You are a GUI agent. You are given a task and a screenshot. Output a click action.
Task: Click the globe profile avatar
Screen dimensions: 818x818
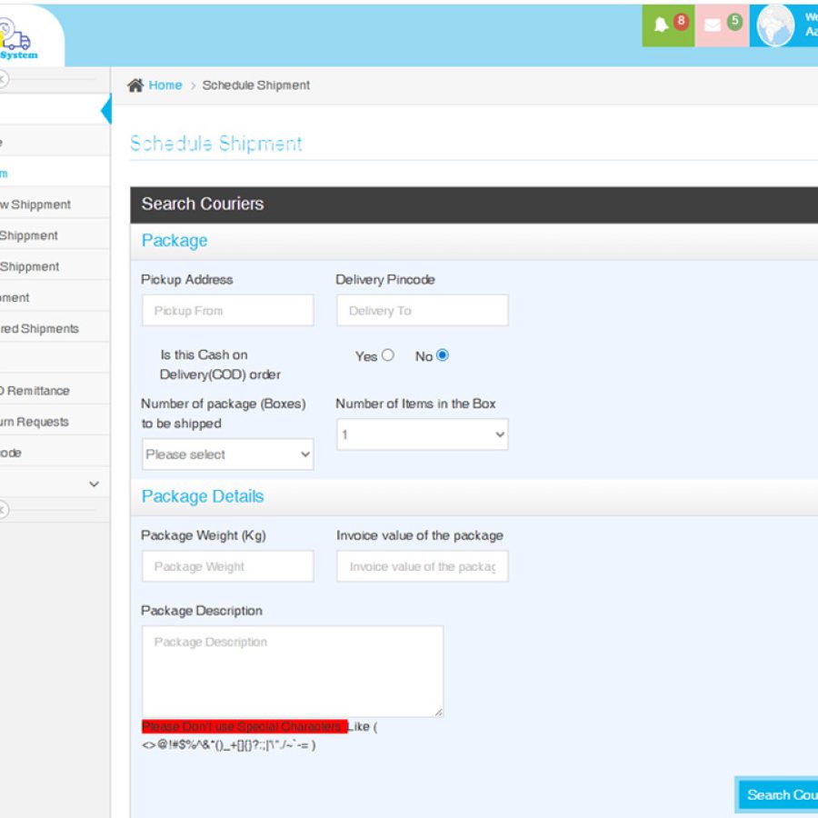pos(775,25)
